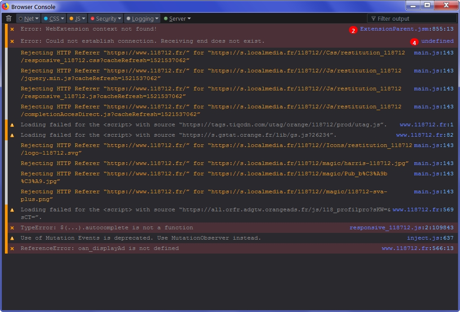Select "ReferenceError: oan_displayAd is not defined"
Image resolution: width=460 pixels, height=312 pixels.
click(99, 248)
